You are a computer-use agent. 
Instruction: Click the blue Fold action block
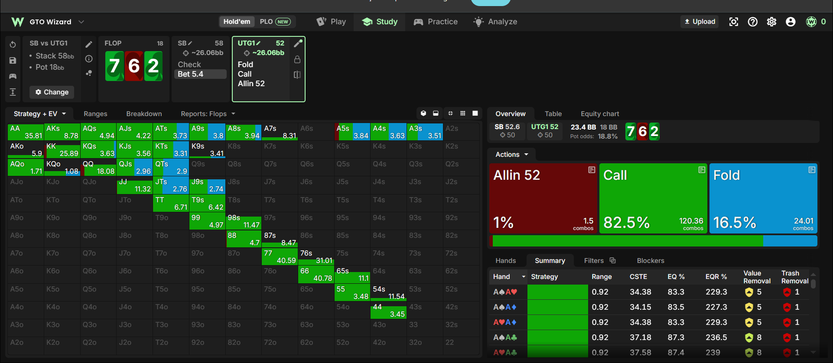[763, 198]
